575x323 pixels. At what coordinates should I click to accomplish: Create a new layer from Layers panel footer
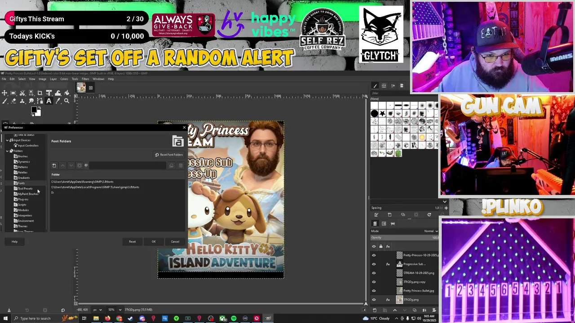click(375, 310)
